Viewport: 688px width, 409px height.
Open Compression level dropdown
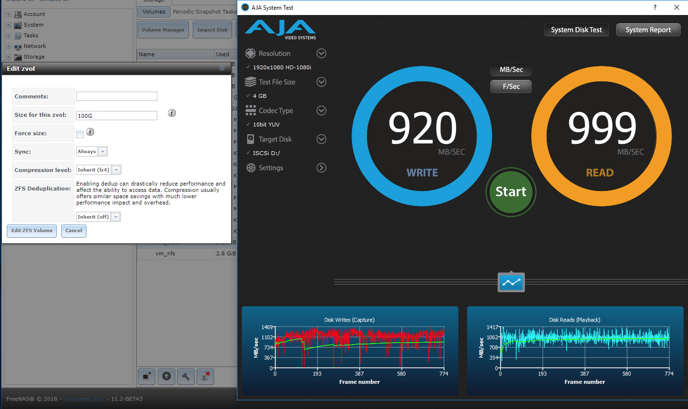pos(99,170)
